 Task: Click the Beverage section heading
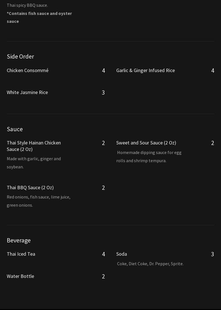(19, 240)
